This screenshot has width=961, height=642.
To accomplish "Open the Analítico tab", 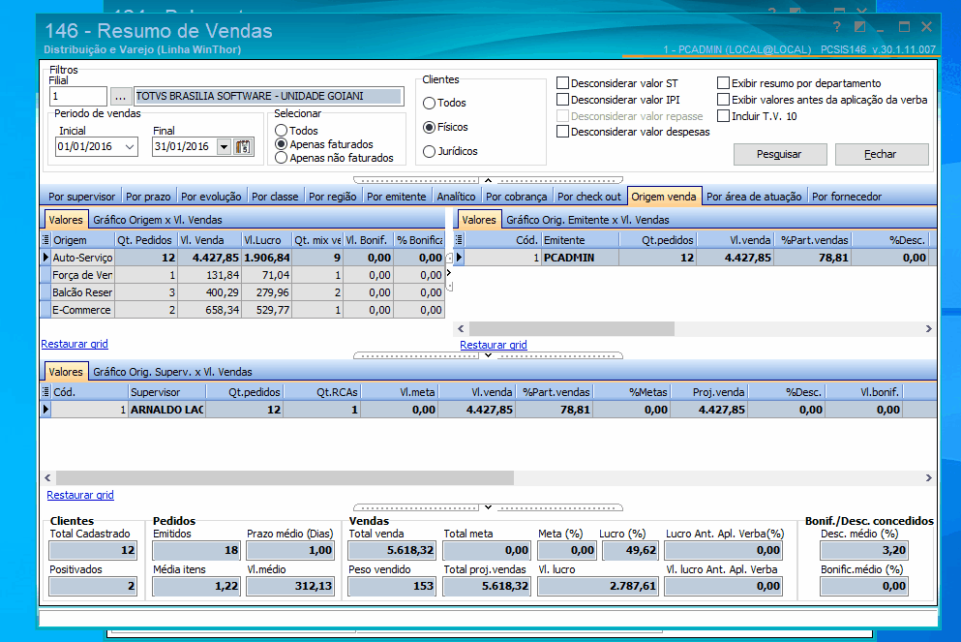I will click(456, 197).
